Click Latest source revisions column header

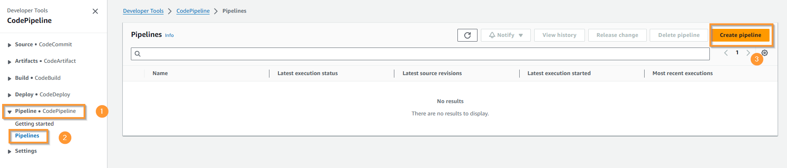(432, 73)
